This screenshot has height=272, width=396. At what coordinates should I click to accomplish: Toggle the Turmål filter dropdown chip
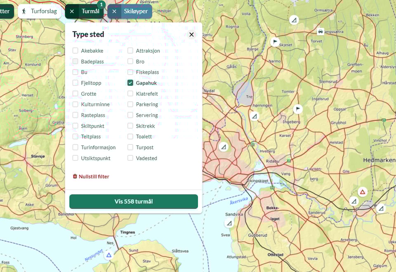tap(90, 12)
